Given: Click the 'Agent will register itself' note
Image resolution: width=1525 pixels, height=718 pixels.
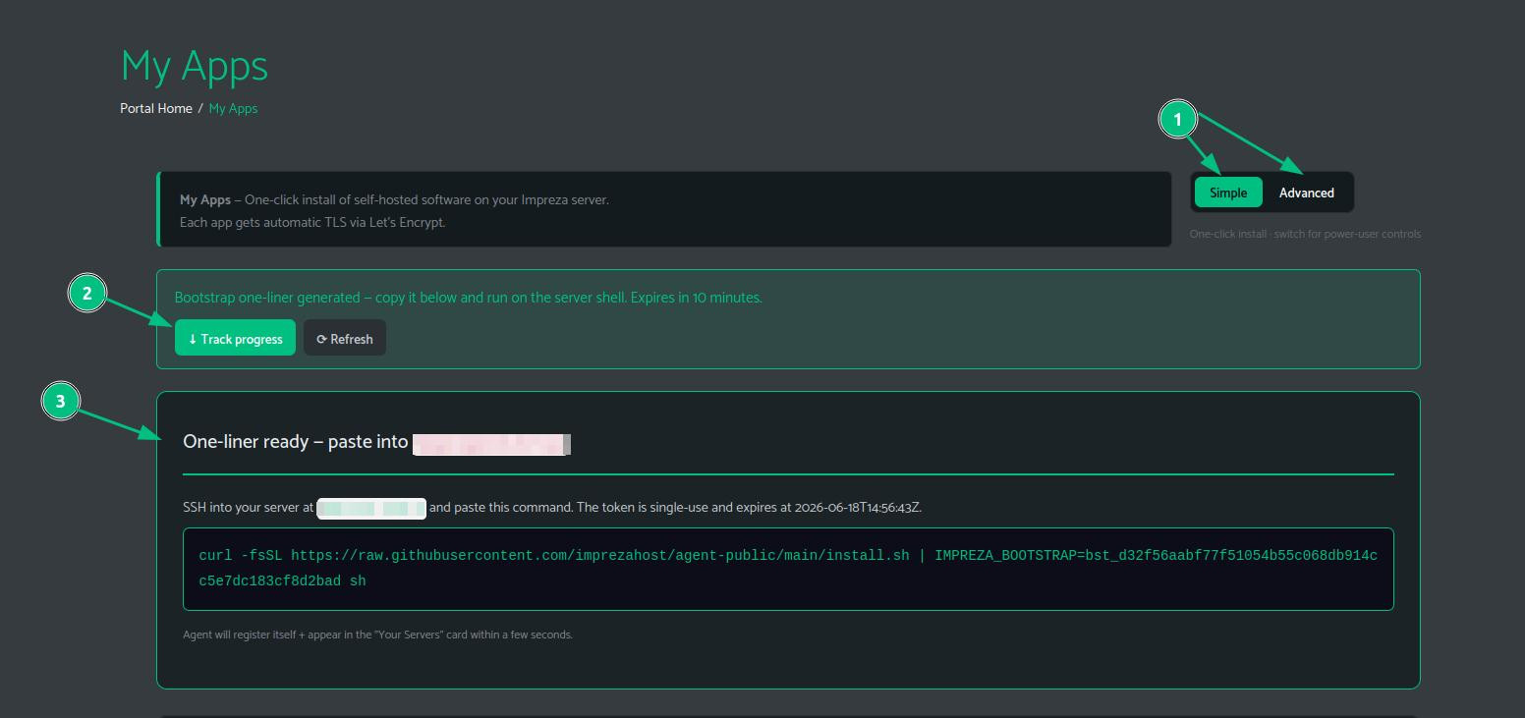Looking at the screenshot, I should (377, 635).
